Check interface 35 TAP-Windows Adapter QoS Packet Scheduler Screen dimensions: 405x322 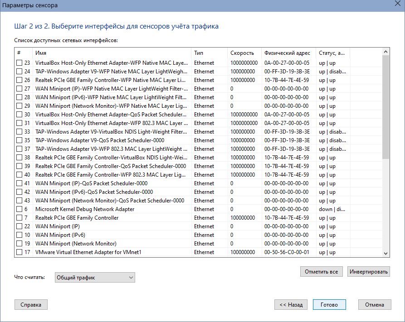20,140
